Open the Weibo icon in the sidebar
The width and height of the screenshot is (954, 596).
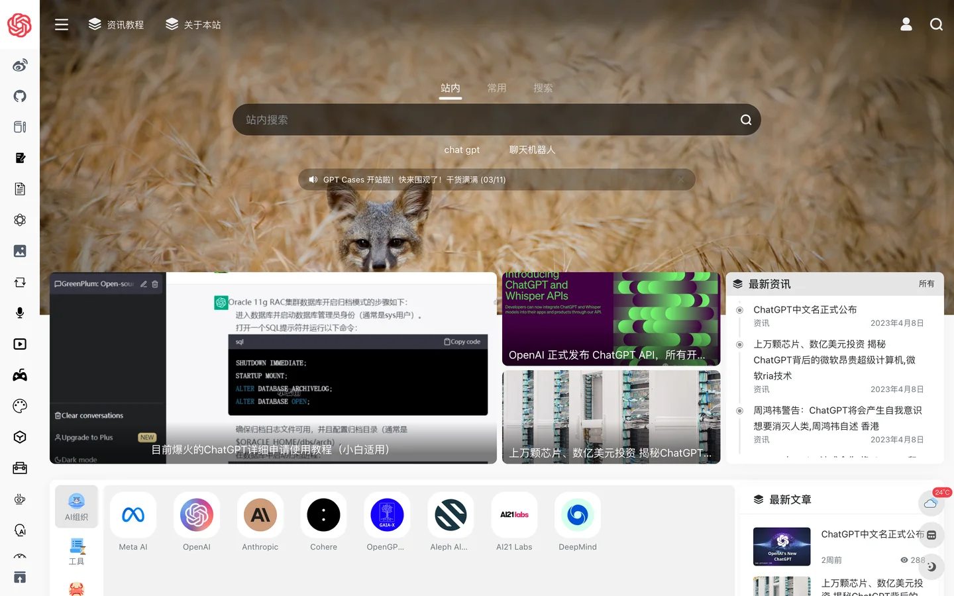[20, 65]
